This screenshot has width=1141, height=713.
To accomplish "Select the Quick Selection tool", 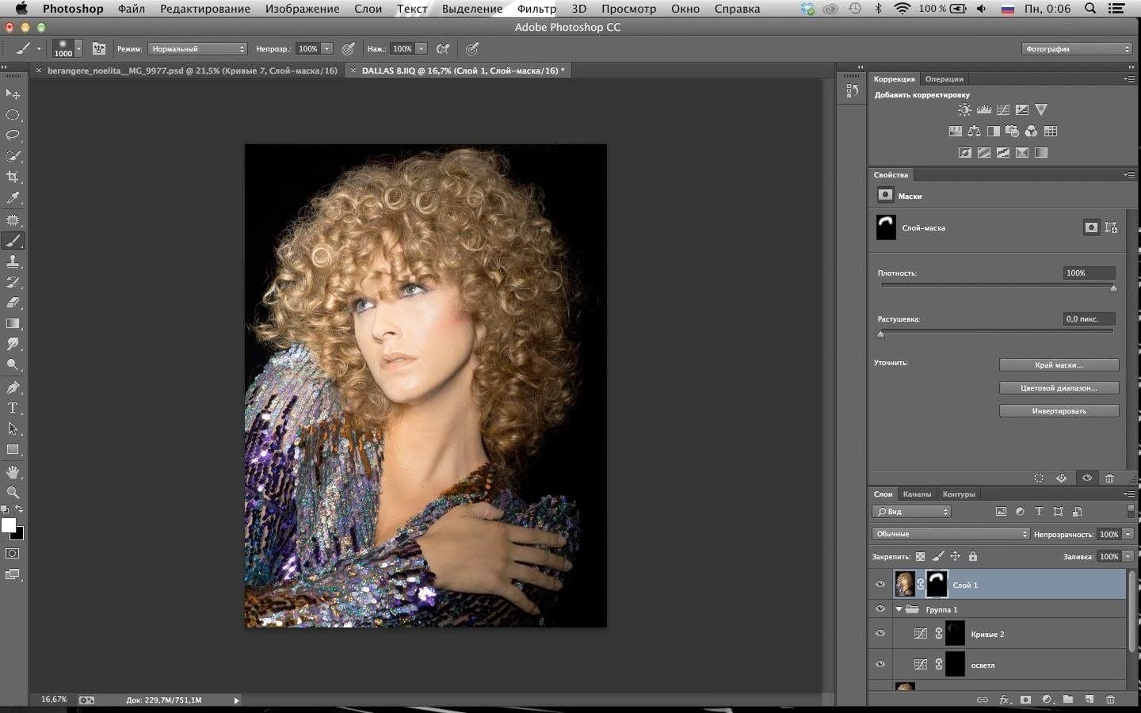I will click(x=13, y=156).
